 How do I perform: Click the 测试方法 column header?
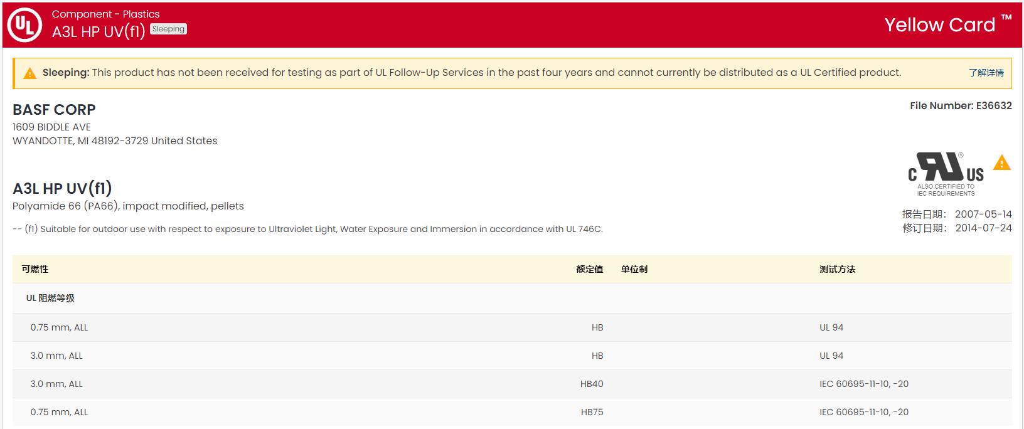tap(837, 269)
